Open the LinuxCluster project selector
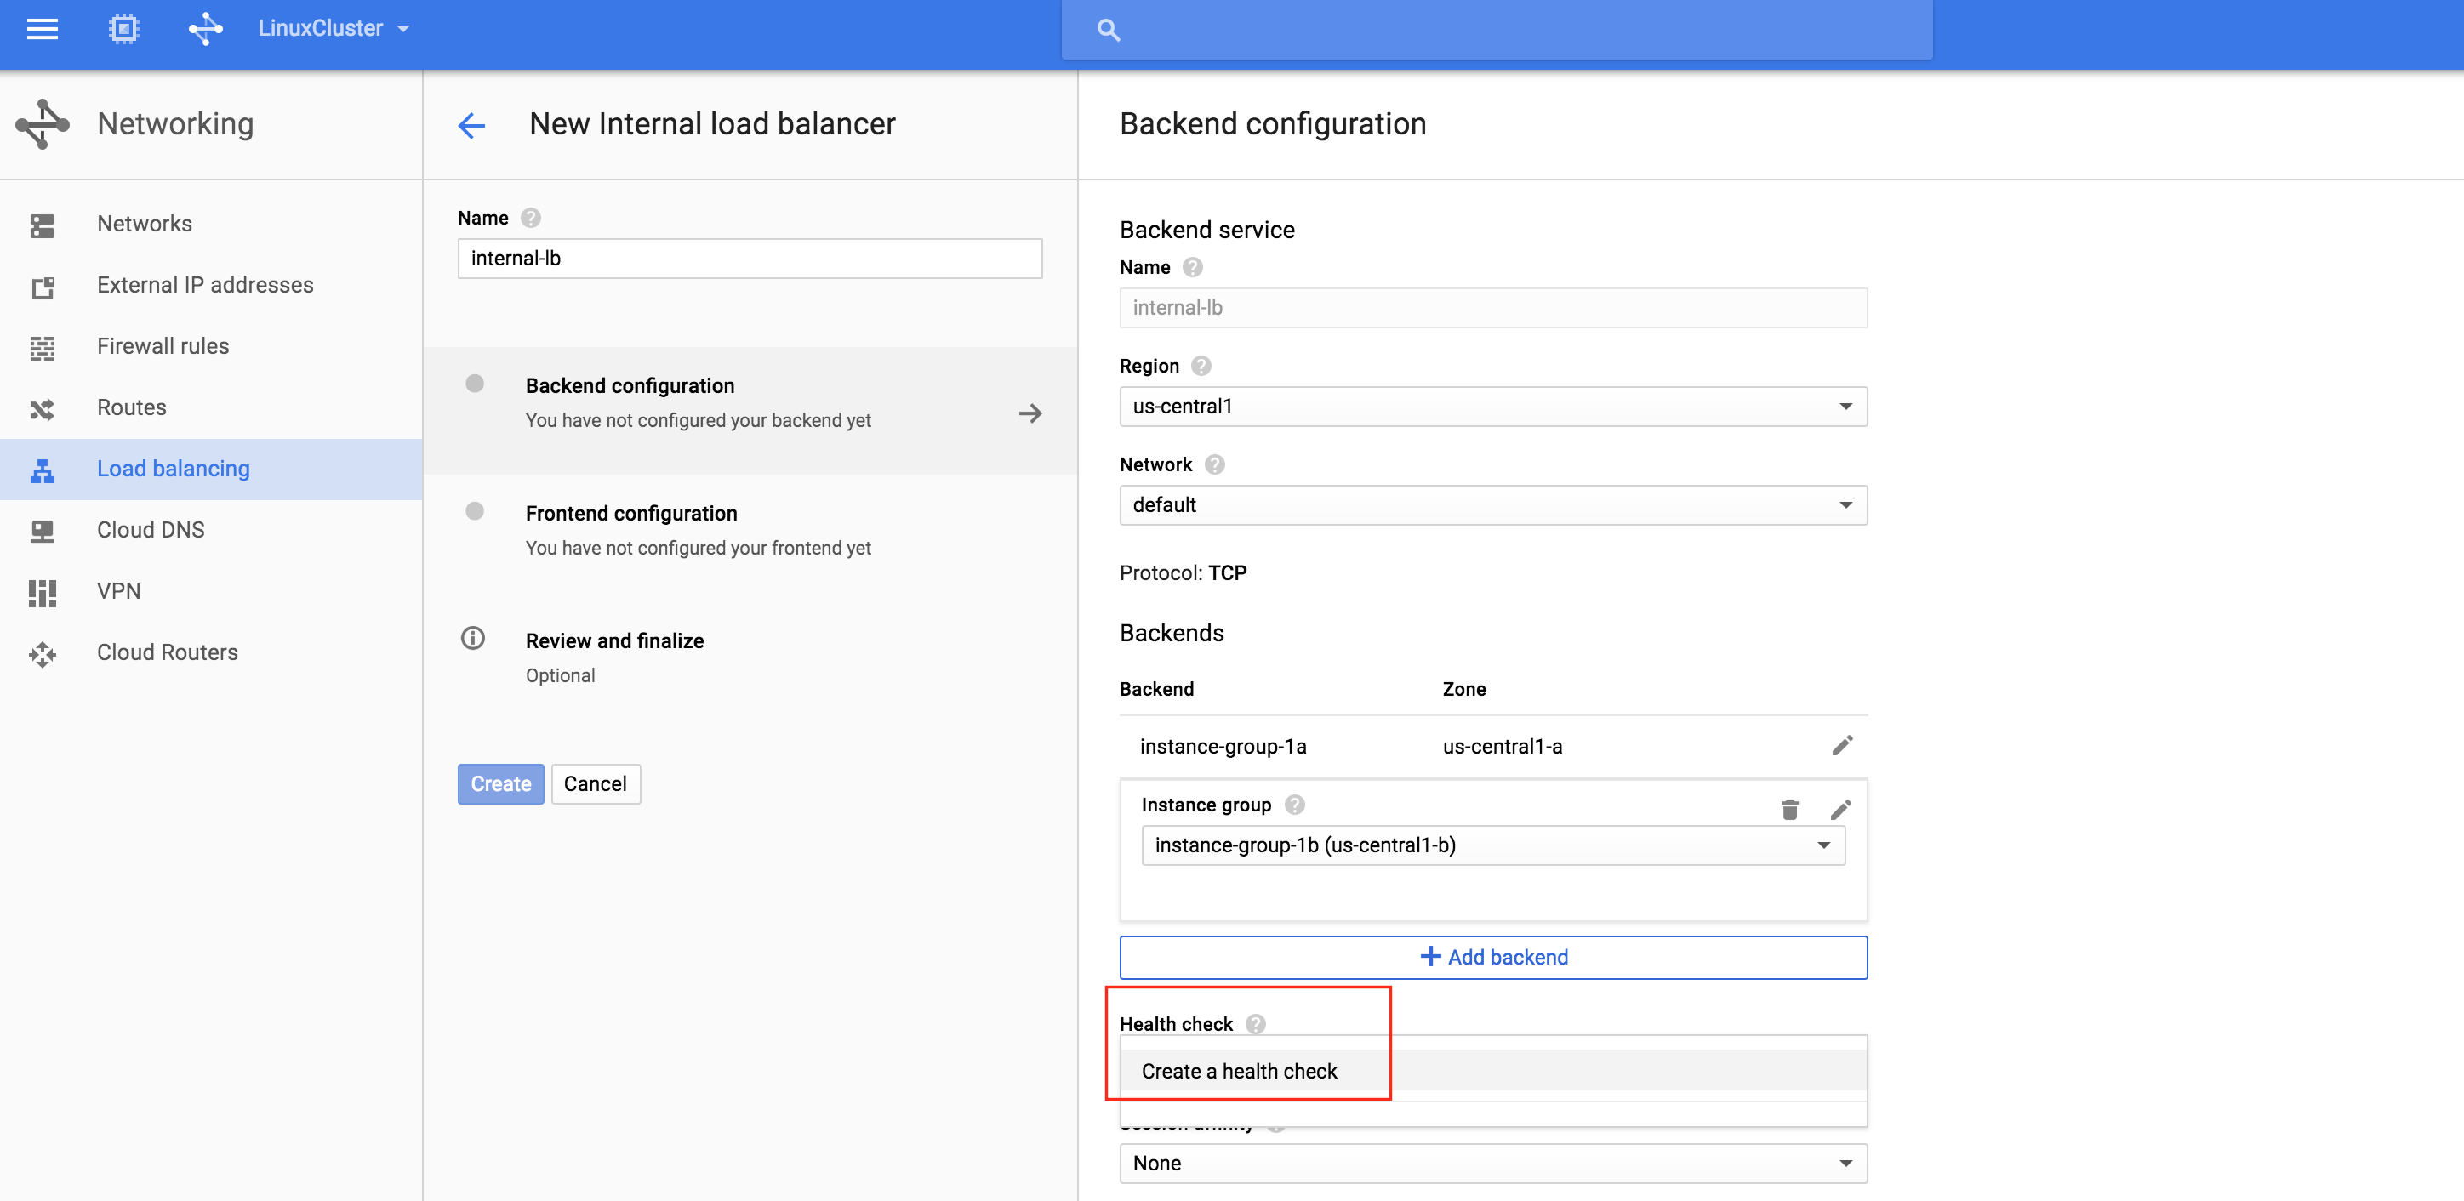The image size is (2464, 1201). point(334,29)
